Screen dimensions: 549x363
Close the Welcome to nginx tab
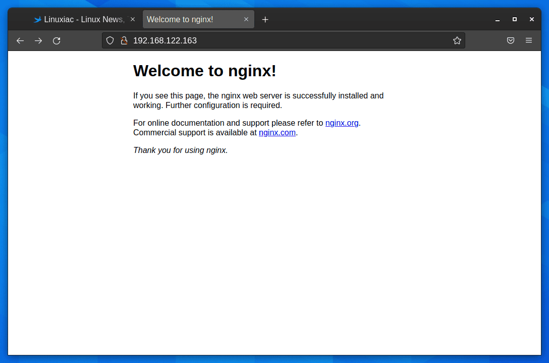(x=246, y=19)
